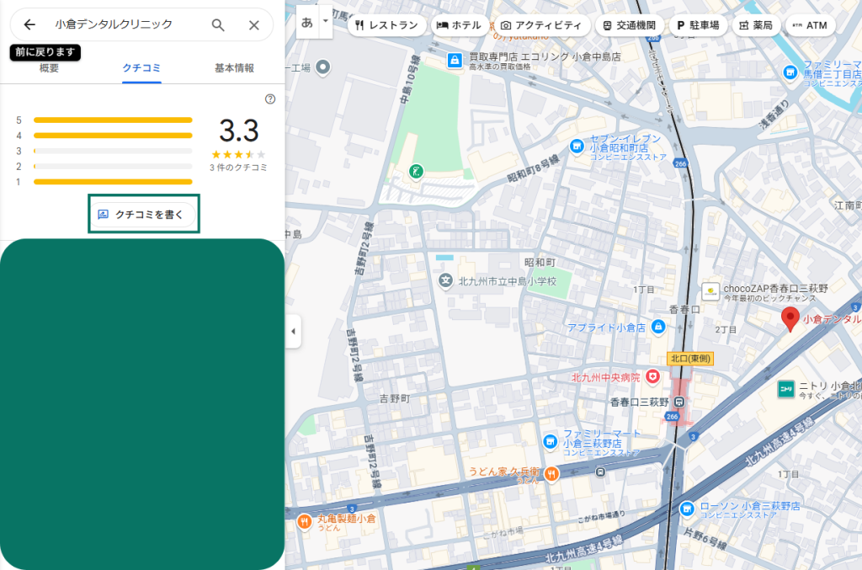Select the セブン-イレブン 小倉昭和町店 map marker

tap(577, 145)
